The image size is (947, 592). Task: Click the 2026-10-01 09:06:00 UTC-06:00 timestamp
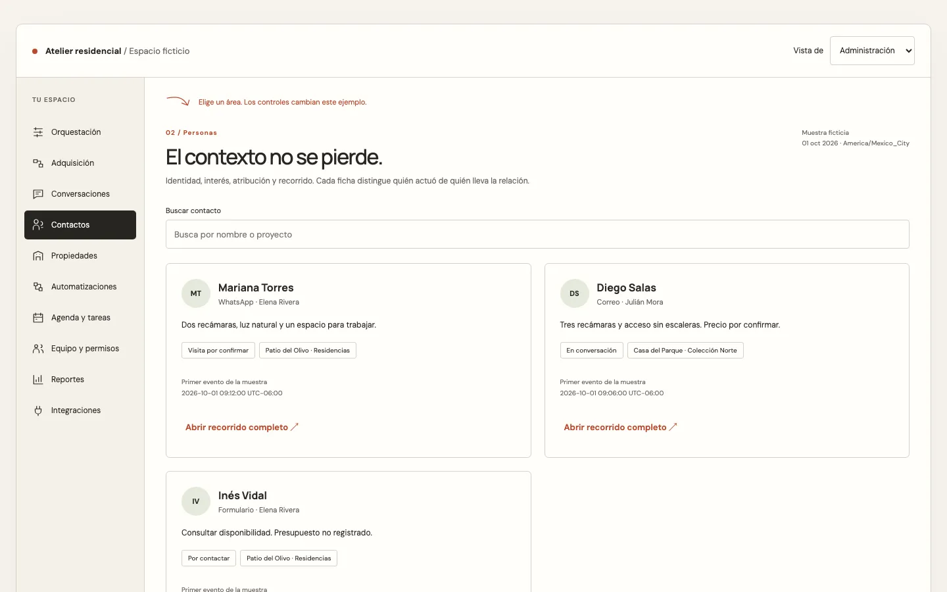click(x=612, y=393)
